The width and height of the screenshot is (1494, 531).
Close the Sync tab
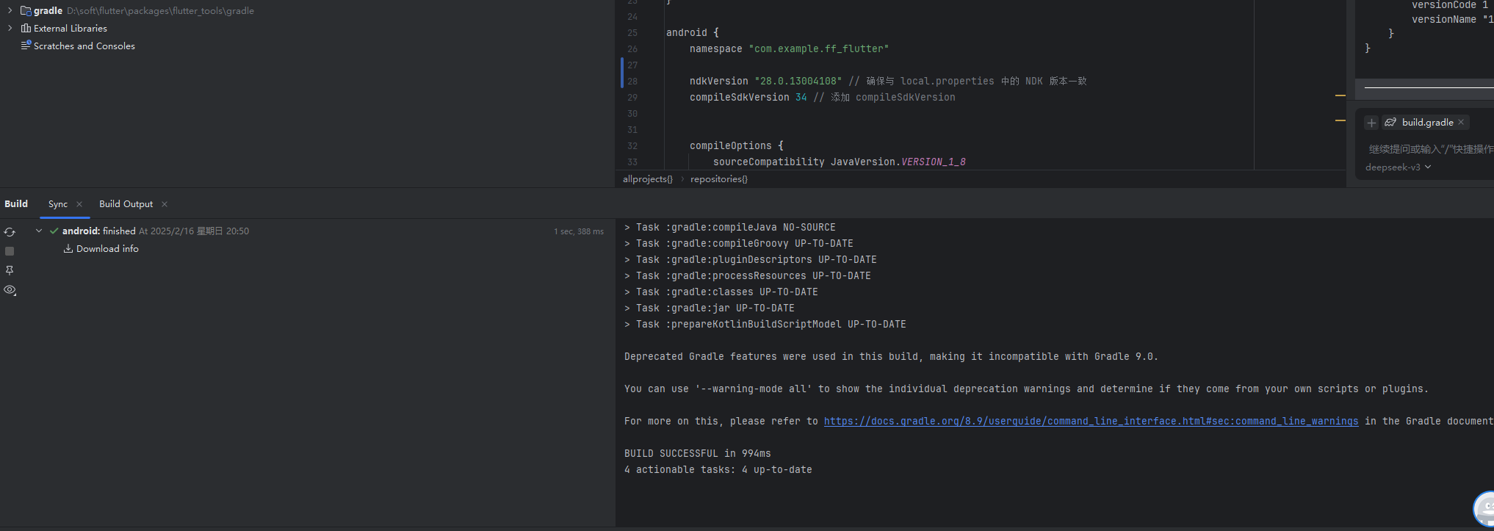[x=79, y=204]
